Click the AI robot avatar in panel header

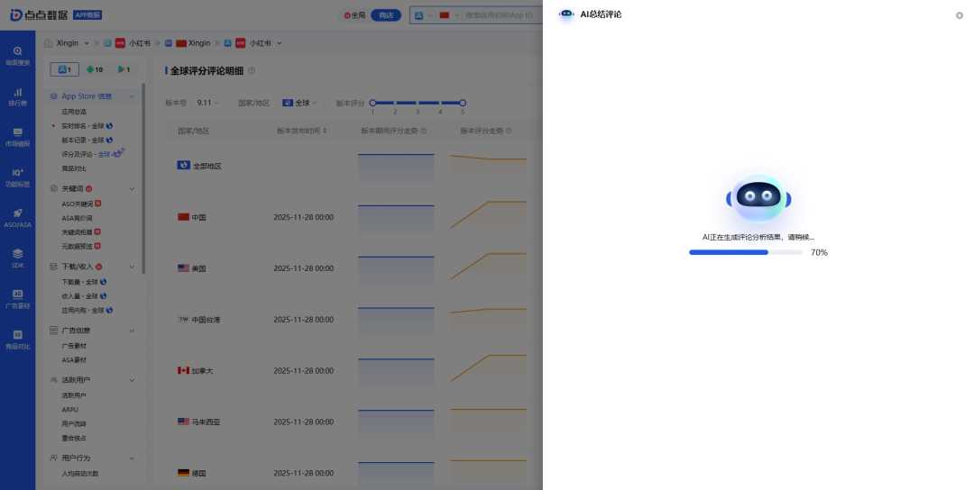[566, 14]
